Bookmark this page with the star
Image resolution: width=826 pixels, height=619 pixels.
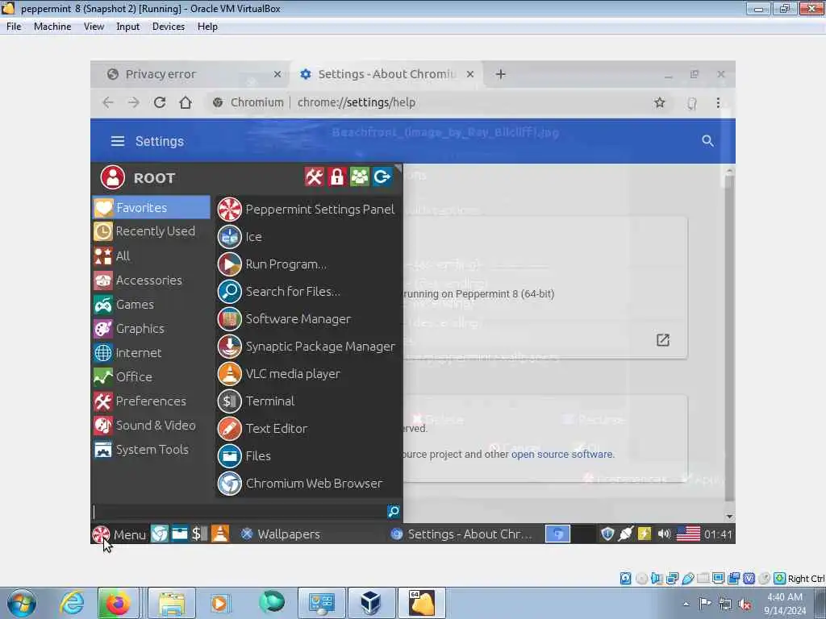pyautogui.click(x=660, y=102)
